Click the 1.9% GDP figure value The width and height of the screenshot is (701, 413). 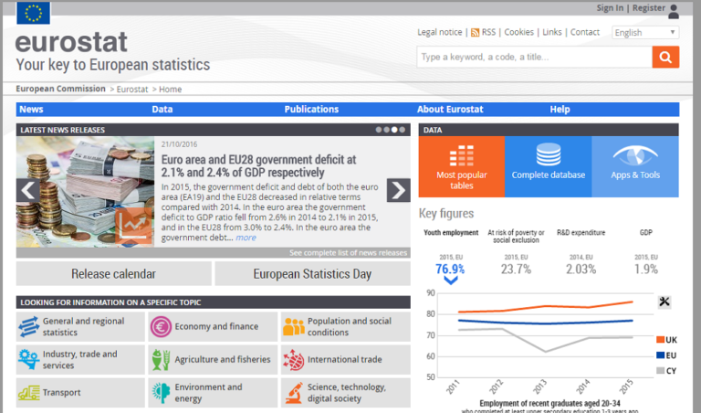click(646, 270)
